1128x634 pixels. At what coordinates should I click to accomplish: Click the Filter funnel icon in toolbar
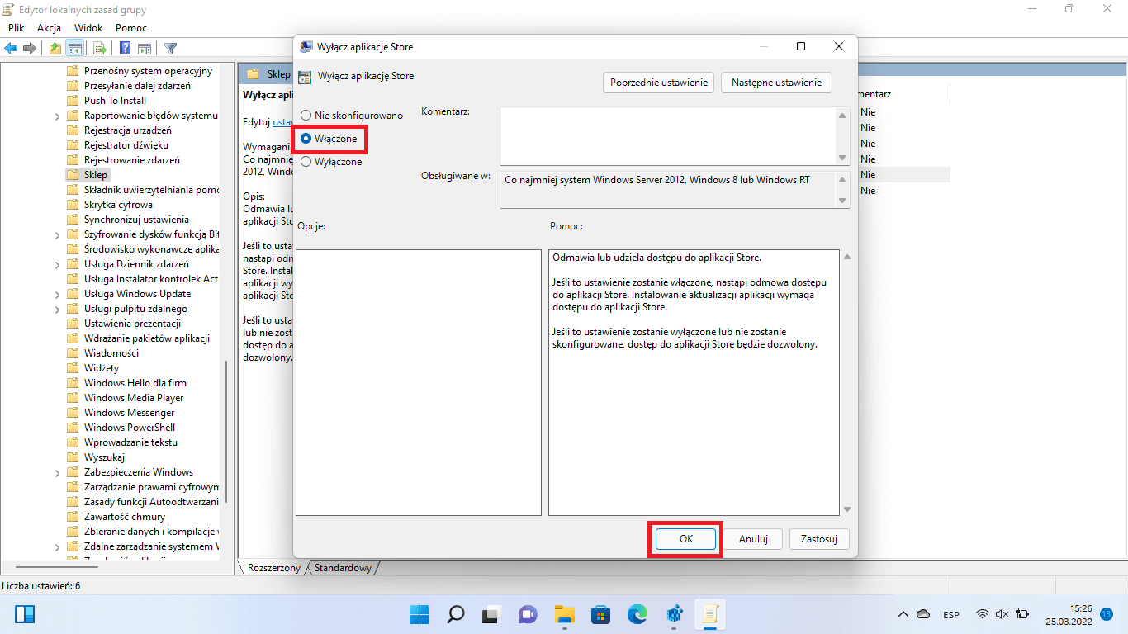pos(170,48)
